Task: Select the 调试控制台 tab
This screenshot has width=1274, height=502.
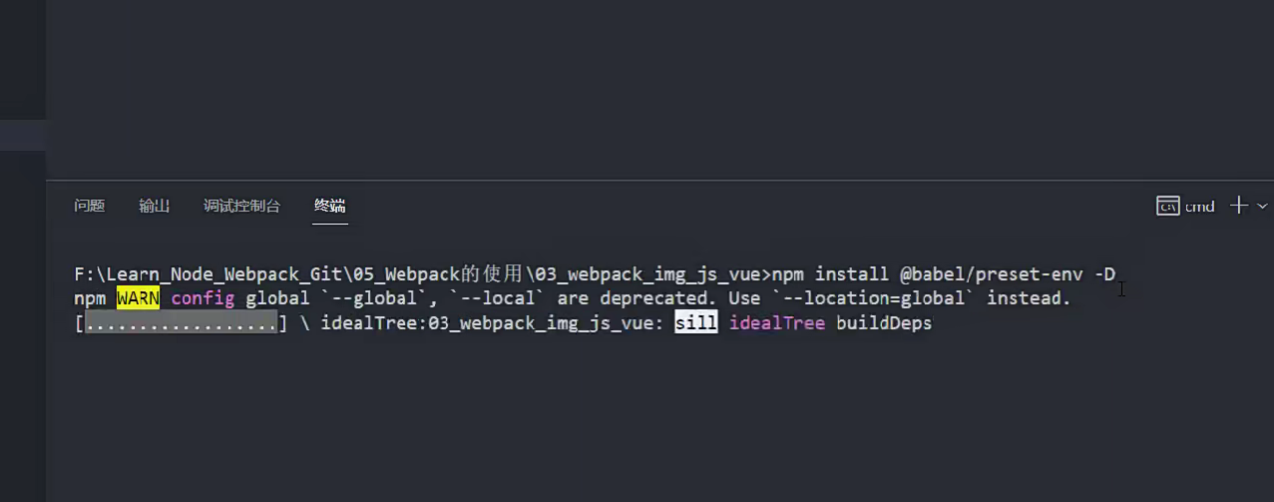Action: [x=241, y=206]
